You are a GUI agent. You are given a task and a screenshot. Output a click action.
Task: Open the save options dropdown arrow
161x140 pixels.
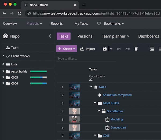pos(111,49)
